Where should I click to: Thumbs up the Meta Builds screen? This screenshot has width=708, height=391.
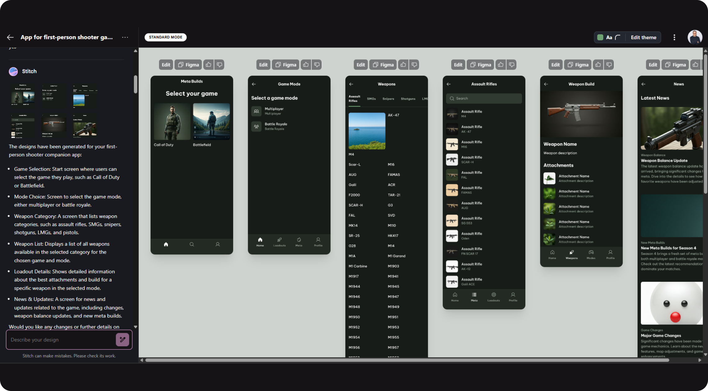tap(208, 65)
